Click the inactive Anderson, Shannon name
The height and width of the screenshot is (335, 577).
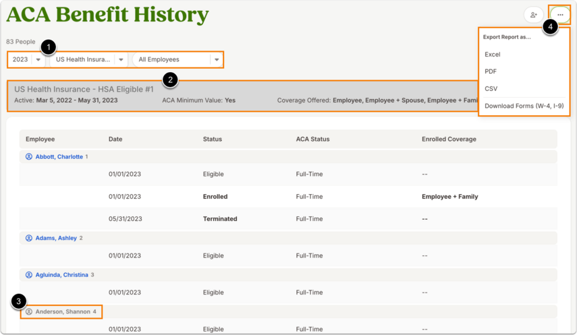point(63,311)
